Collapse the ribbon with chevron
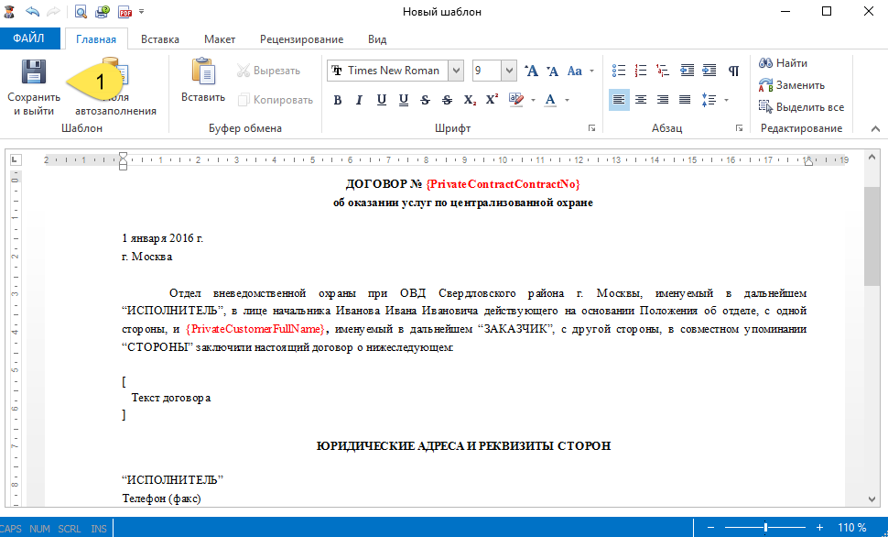This screenshot has width=888, height=537. tap(875, 128)
